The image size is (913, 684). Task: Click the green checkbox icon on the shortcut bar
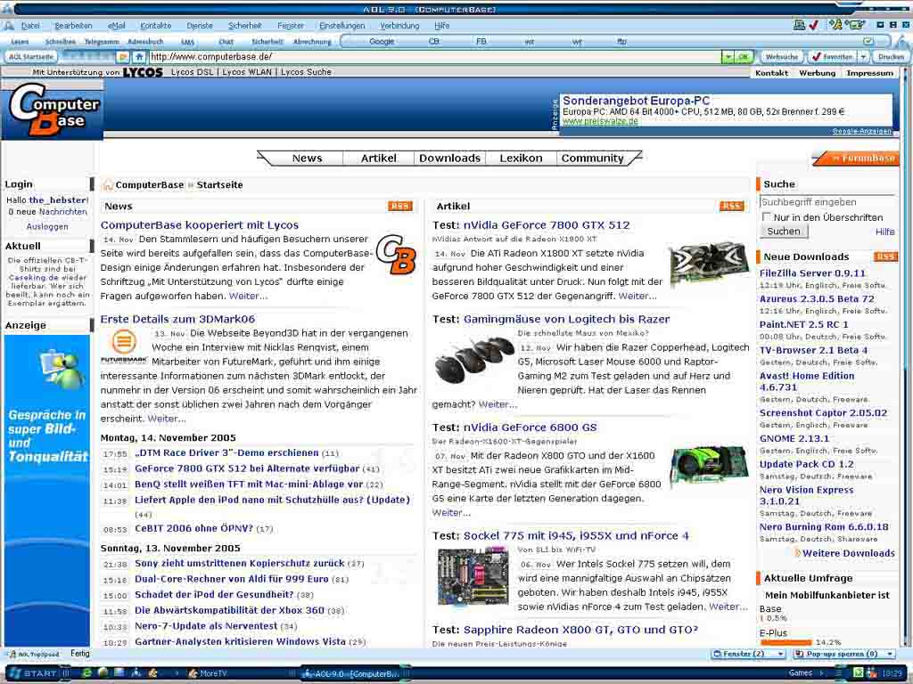[868, 41]
